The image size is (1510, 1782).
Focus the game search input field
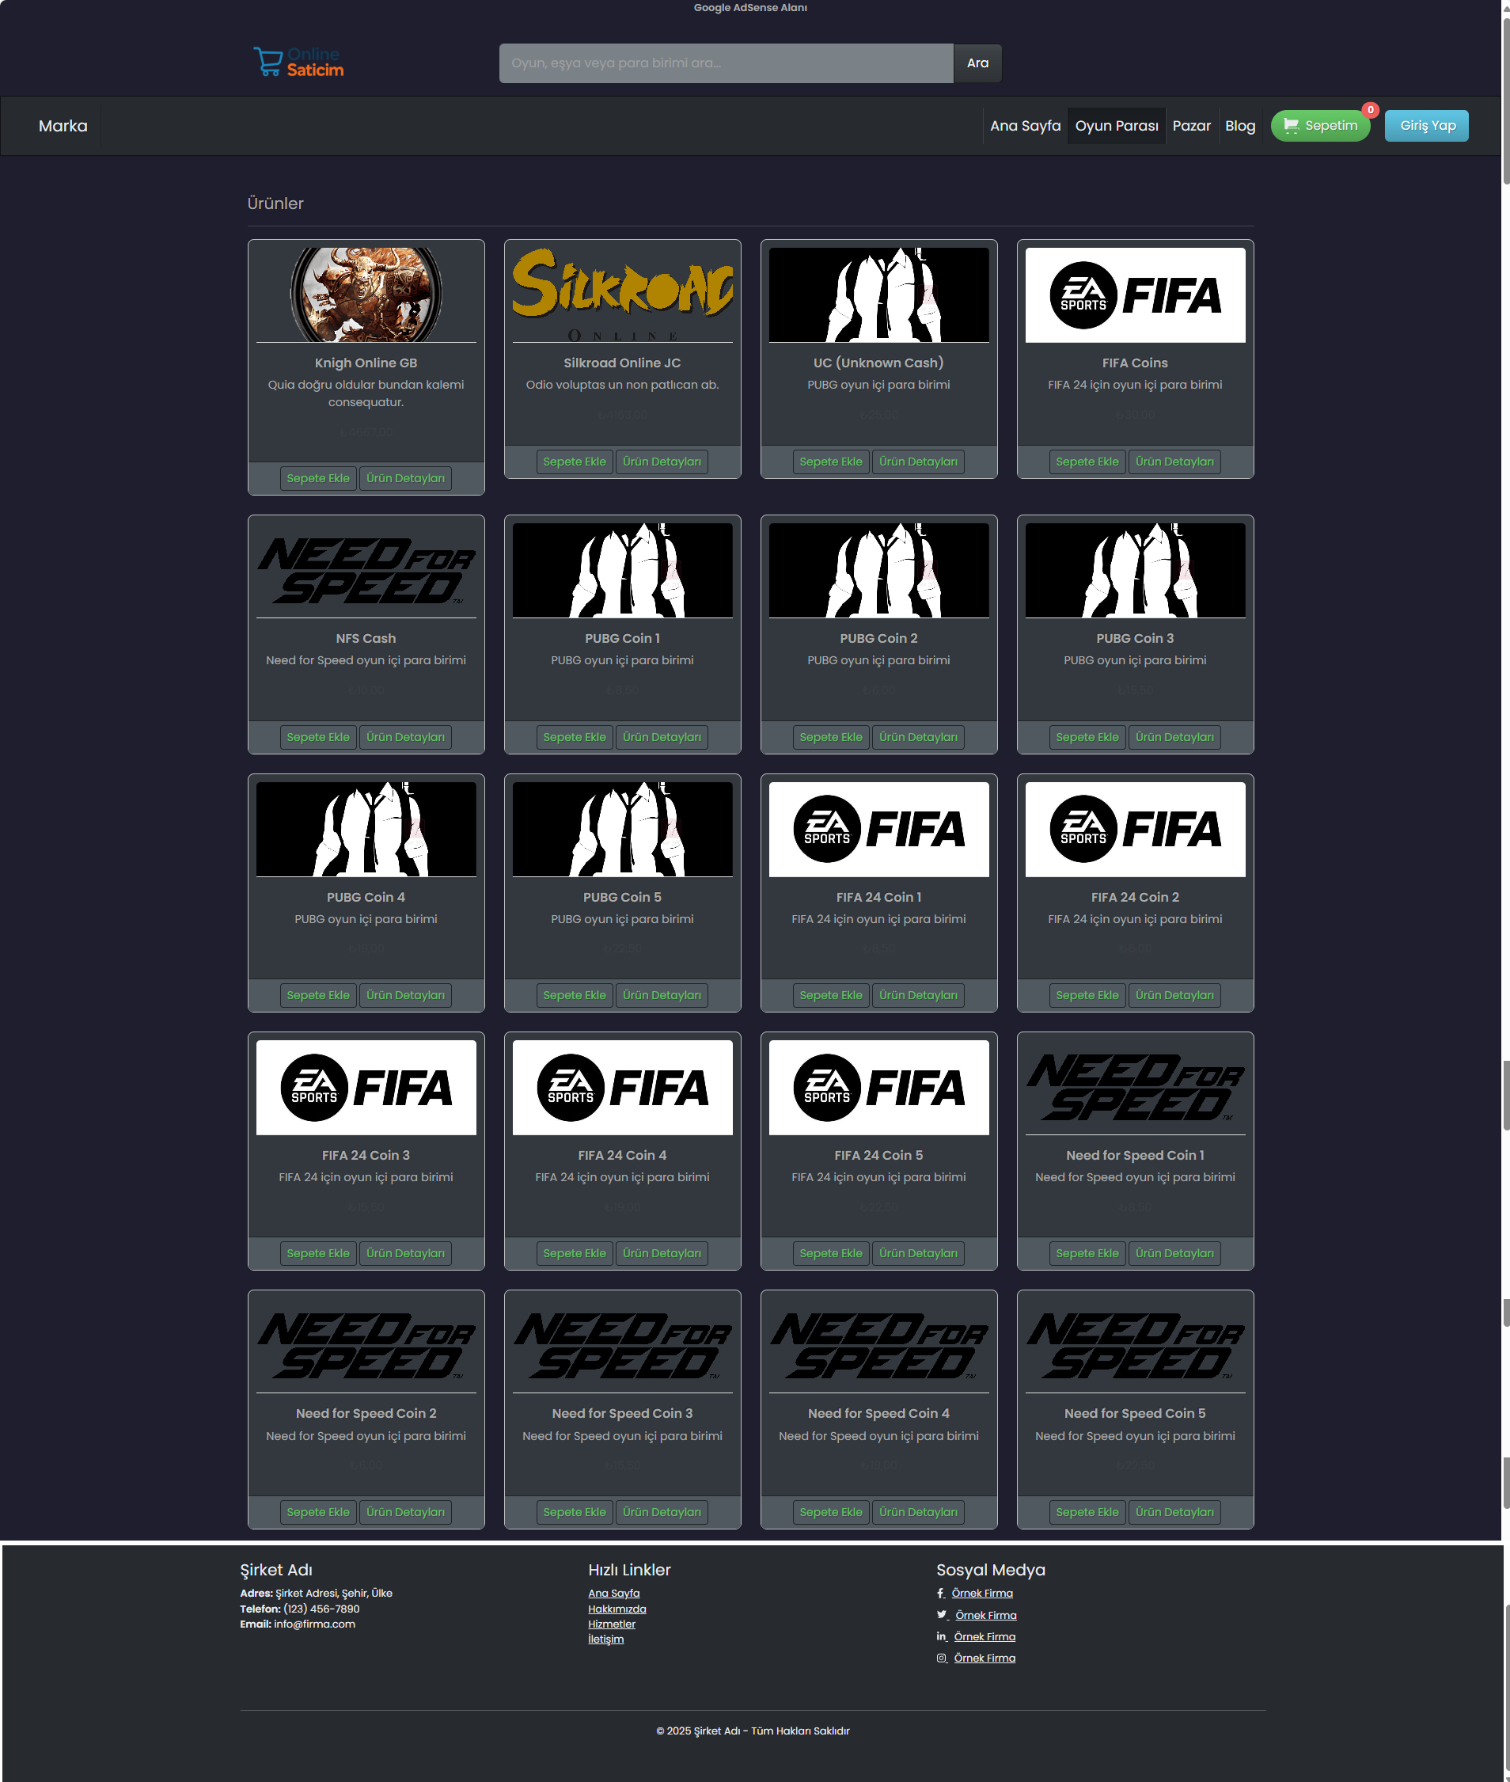click(x=726, y=63)
